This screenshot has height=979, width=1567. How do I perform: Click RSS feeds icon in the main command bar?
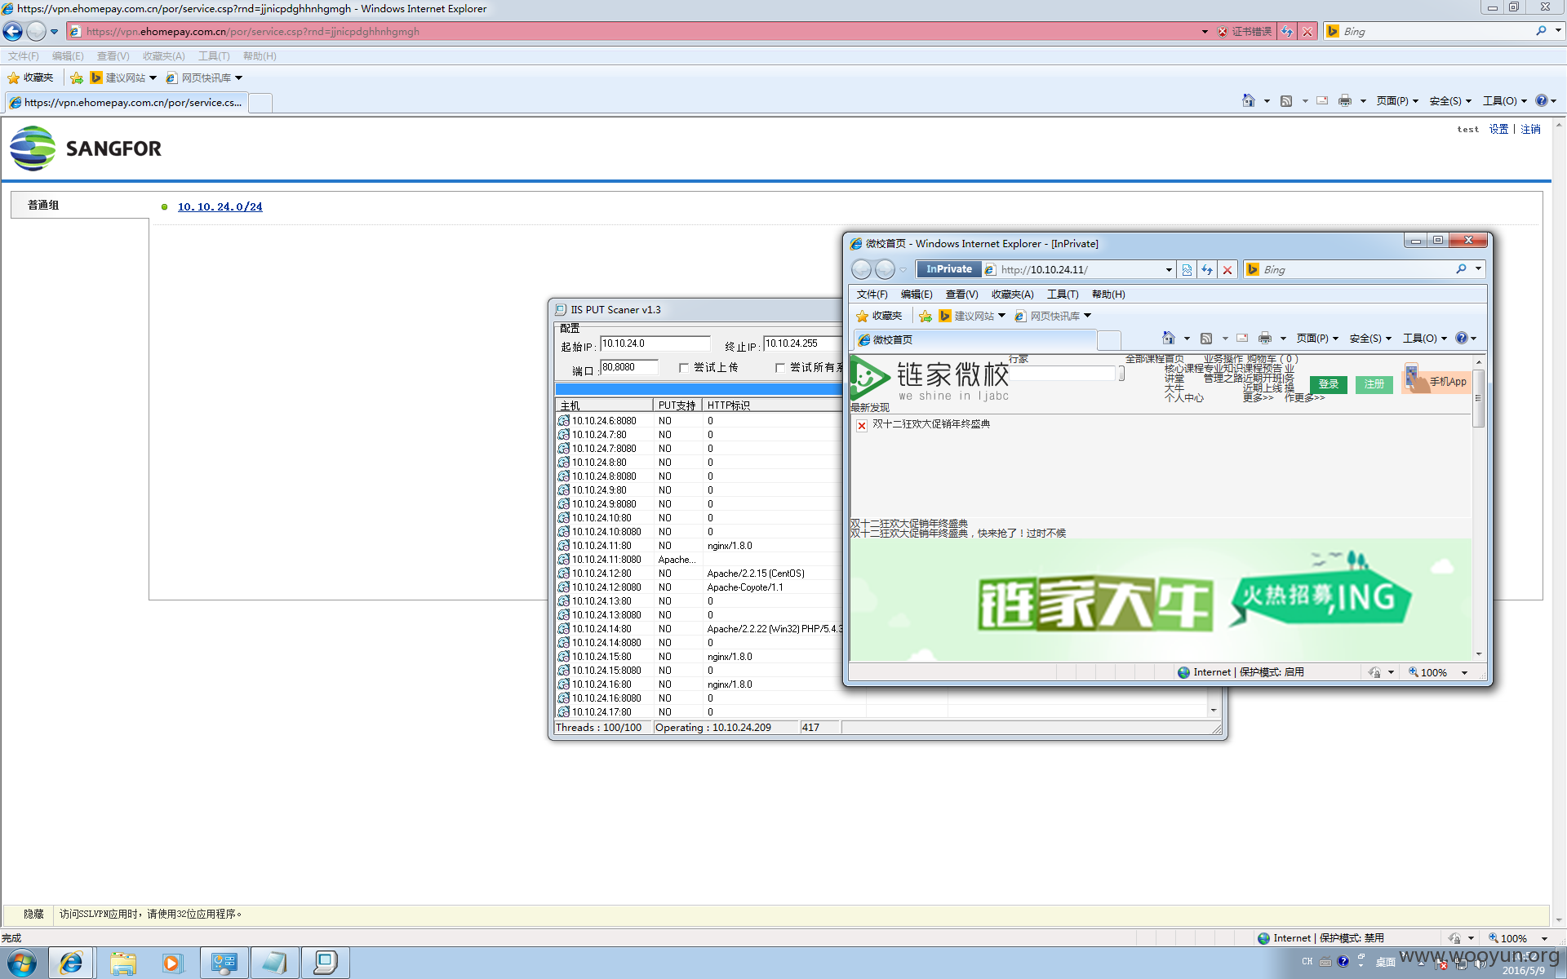coord(1286,100)
